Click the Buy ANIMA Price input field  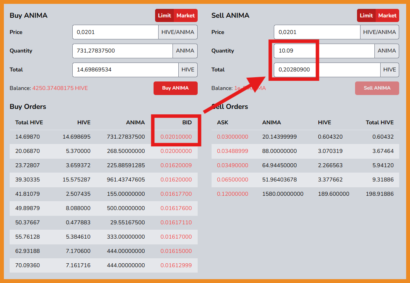pyautogui.click(x=115, y=32)
